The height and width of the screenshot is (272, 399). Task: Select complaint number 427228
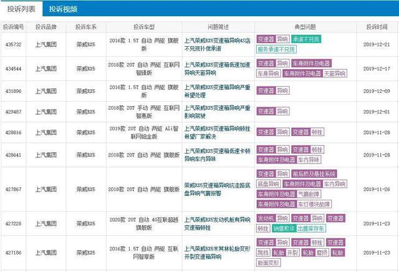point(13,223)
